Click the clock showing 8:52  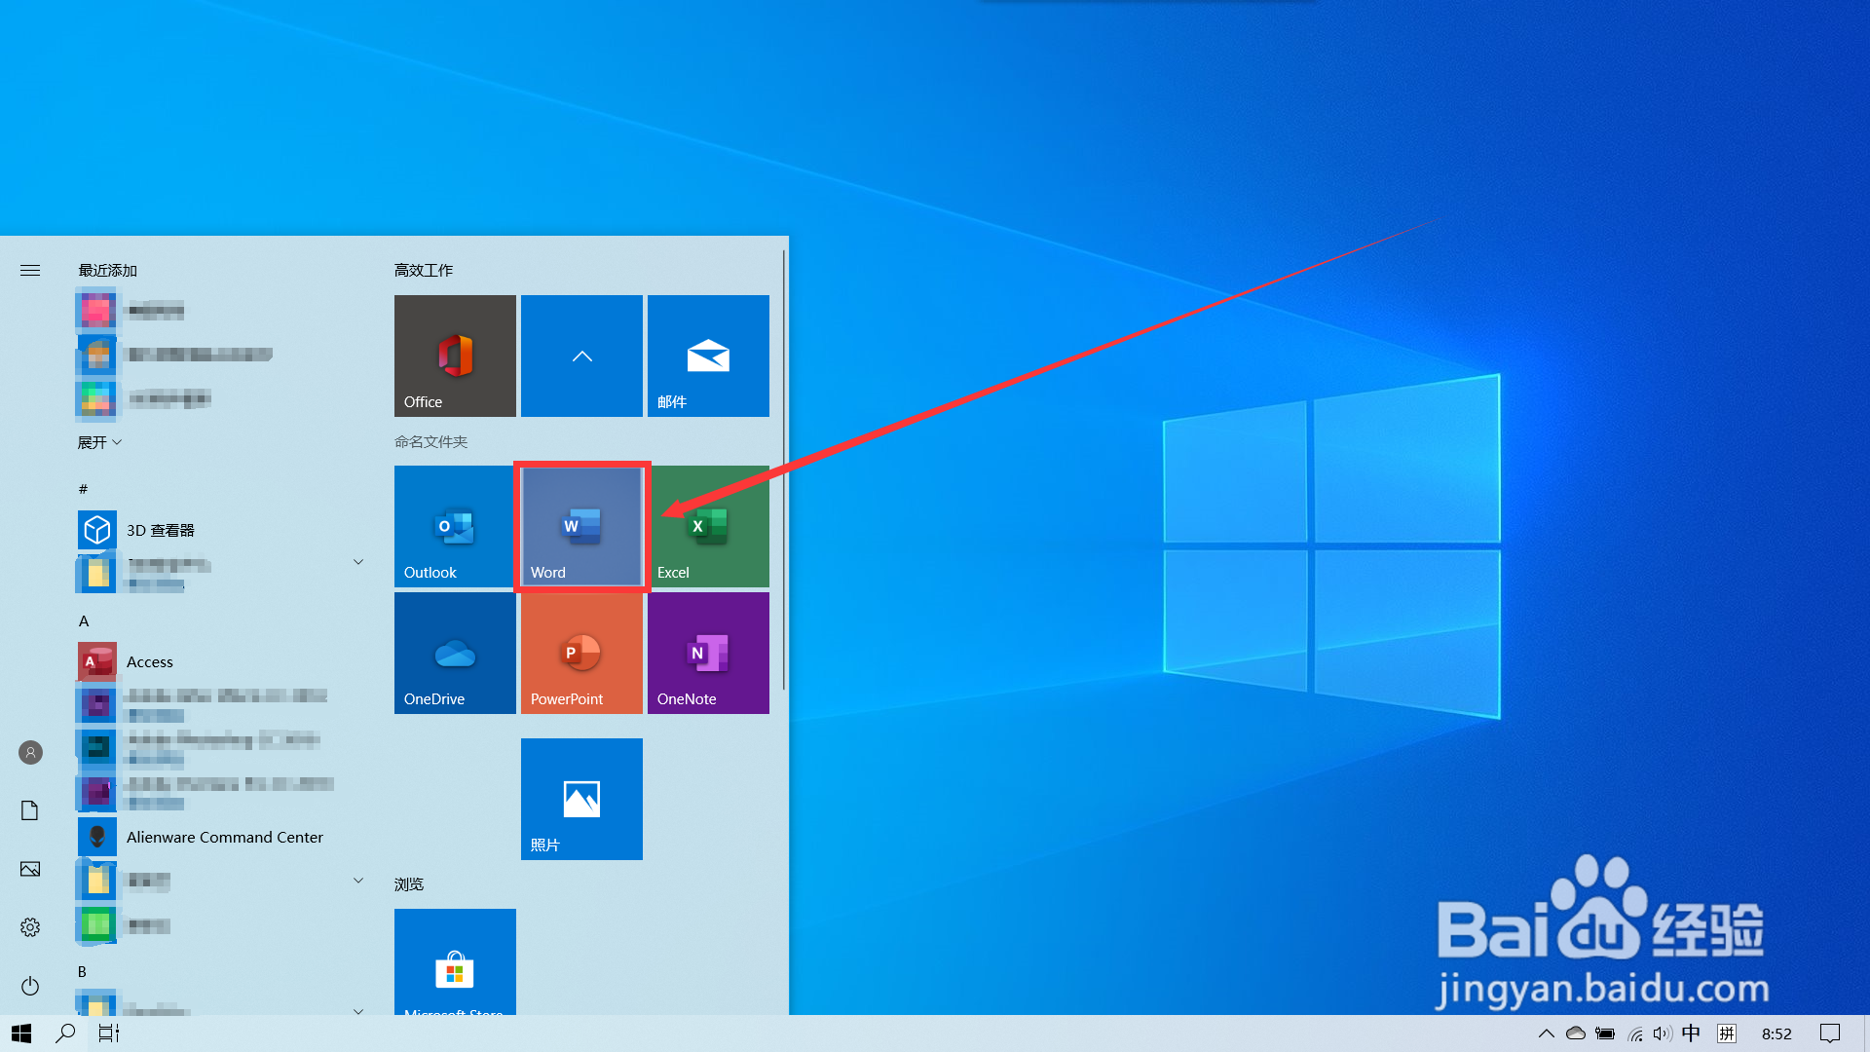pos(1776,1033)
